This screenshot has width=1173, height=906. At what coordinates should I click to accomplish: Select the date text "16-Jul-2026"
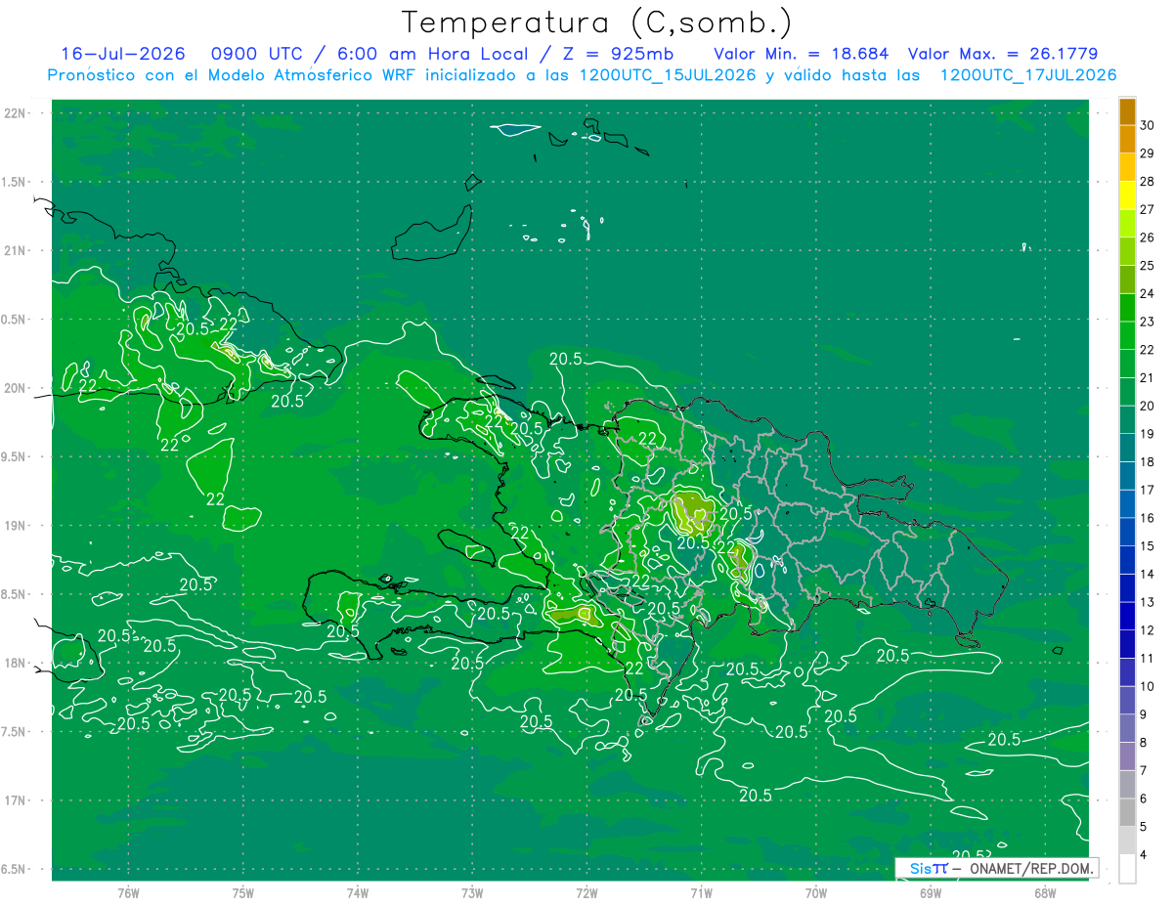tap(123, 54)
